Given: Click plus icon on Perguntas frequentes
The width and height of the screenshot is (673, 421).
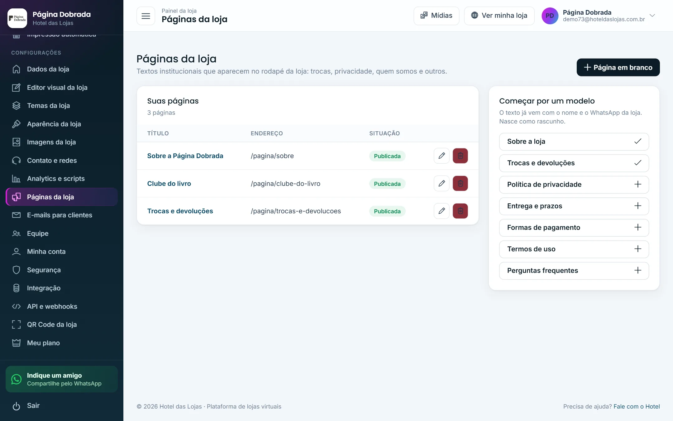Looking at the screenshot, I should tap(637, 270).
